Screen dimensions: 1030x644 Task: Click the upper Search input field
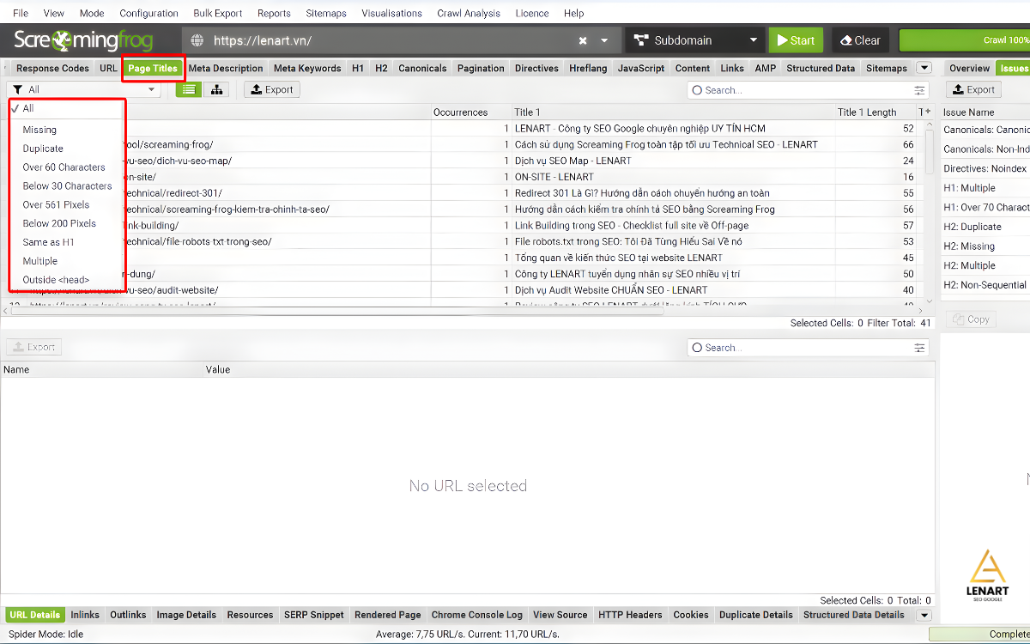pos(798,90)
